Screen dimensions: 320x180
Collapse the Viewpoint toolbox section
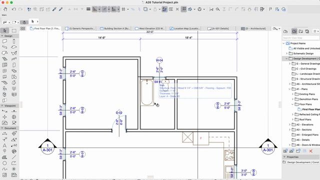[2, 105]
